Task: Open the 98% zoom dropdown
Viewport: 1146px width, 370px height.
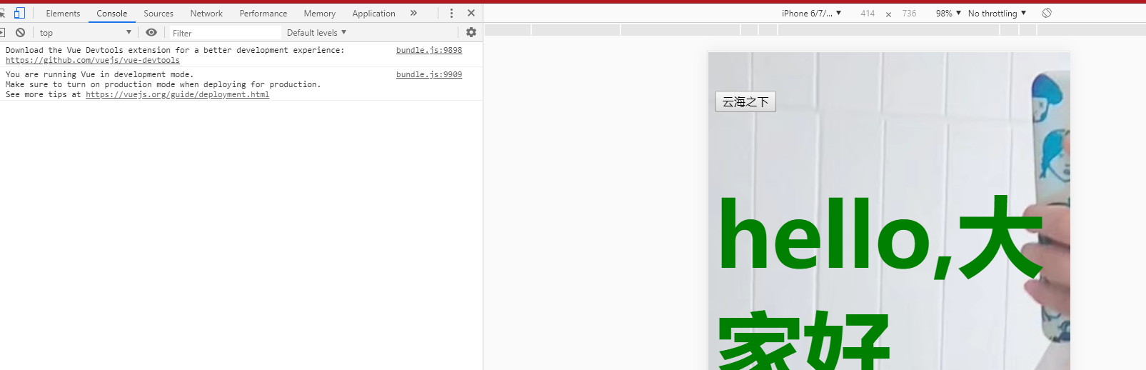Action: pos(948,13)
